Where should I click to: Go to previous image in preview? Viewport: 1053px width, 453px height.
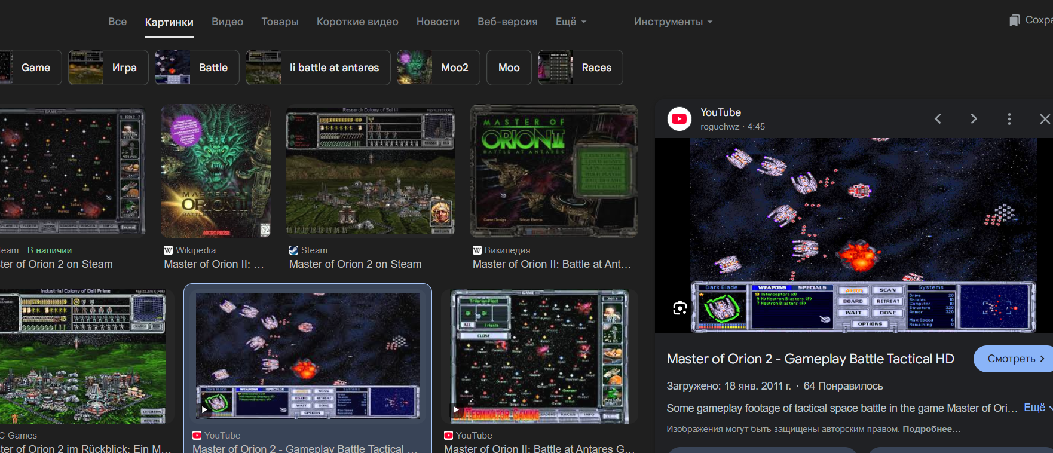click(x=938, y=119)
